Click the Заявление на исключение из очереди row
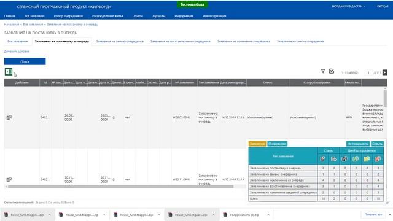393x221 pixels. click(316, 180)
